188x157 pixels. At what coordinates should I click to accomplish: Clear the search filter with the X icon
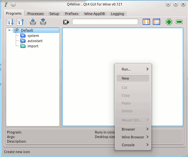pos(66,22)
